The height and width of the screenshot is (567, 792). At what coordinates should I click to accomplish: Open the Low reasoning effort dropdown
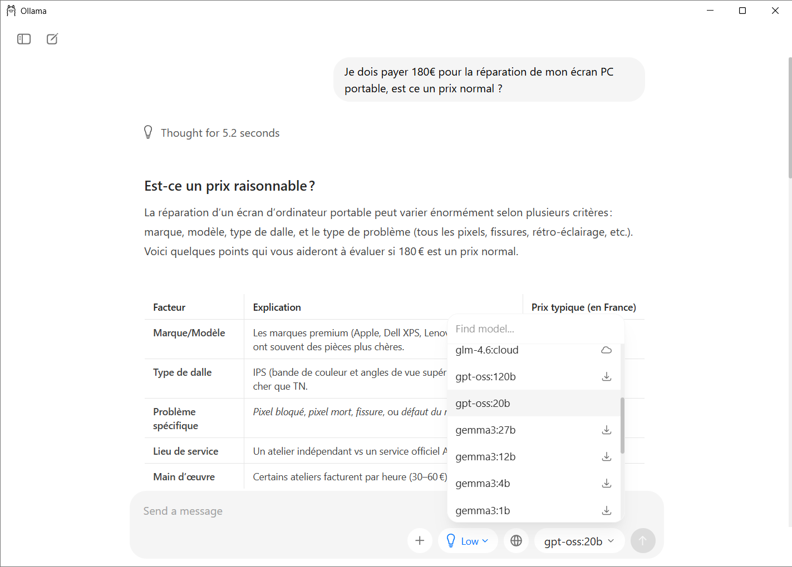pyautogui.click(x=473, y=540)
